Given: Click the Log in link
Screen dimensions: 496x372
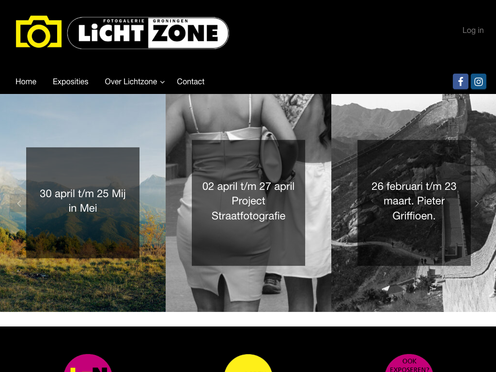Looking at the screenshot, I should pyautogui.click(x=473, y=31).
